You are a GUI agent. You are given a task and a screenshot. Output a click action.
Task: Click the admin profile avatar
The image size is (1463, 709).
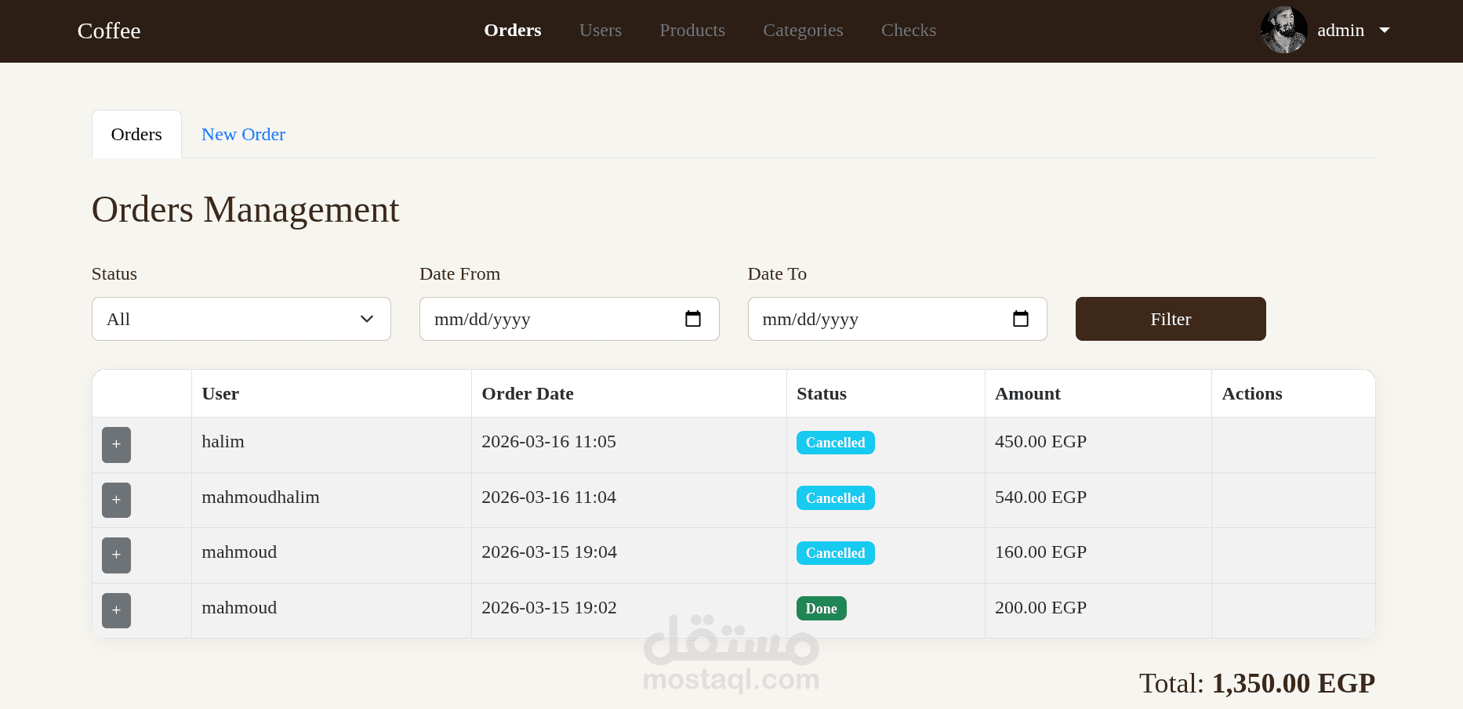pos(1283,30)
